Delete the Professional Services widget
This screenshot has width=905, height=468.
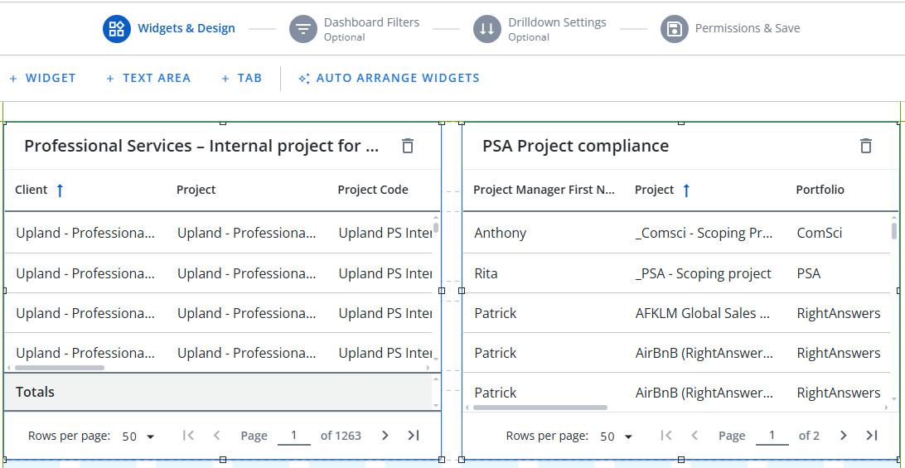click(x=408, y=146)
